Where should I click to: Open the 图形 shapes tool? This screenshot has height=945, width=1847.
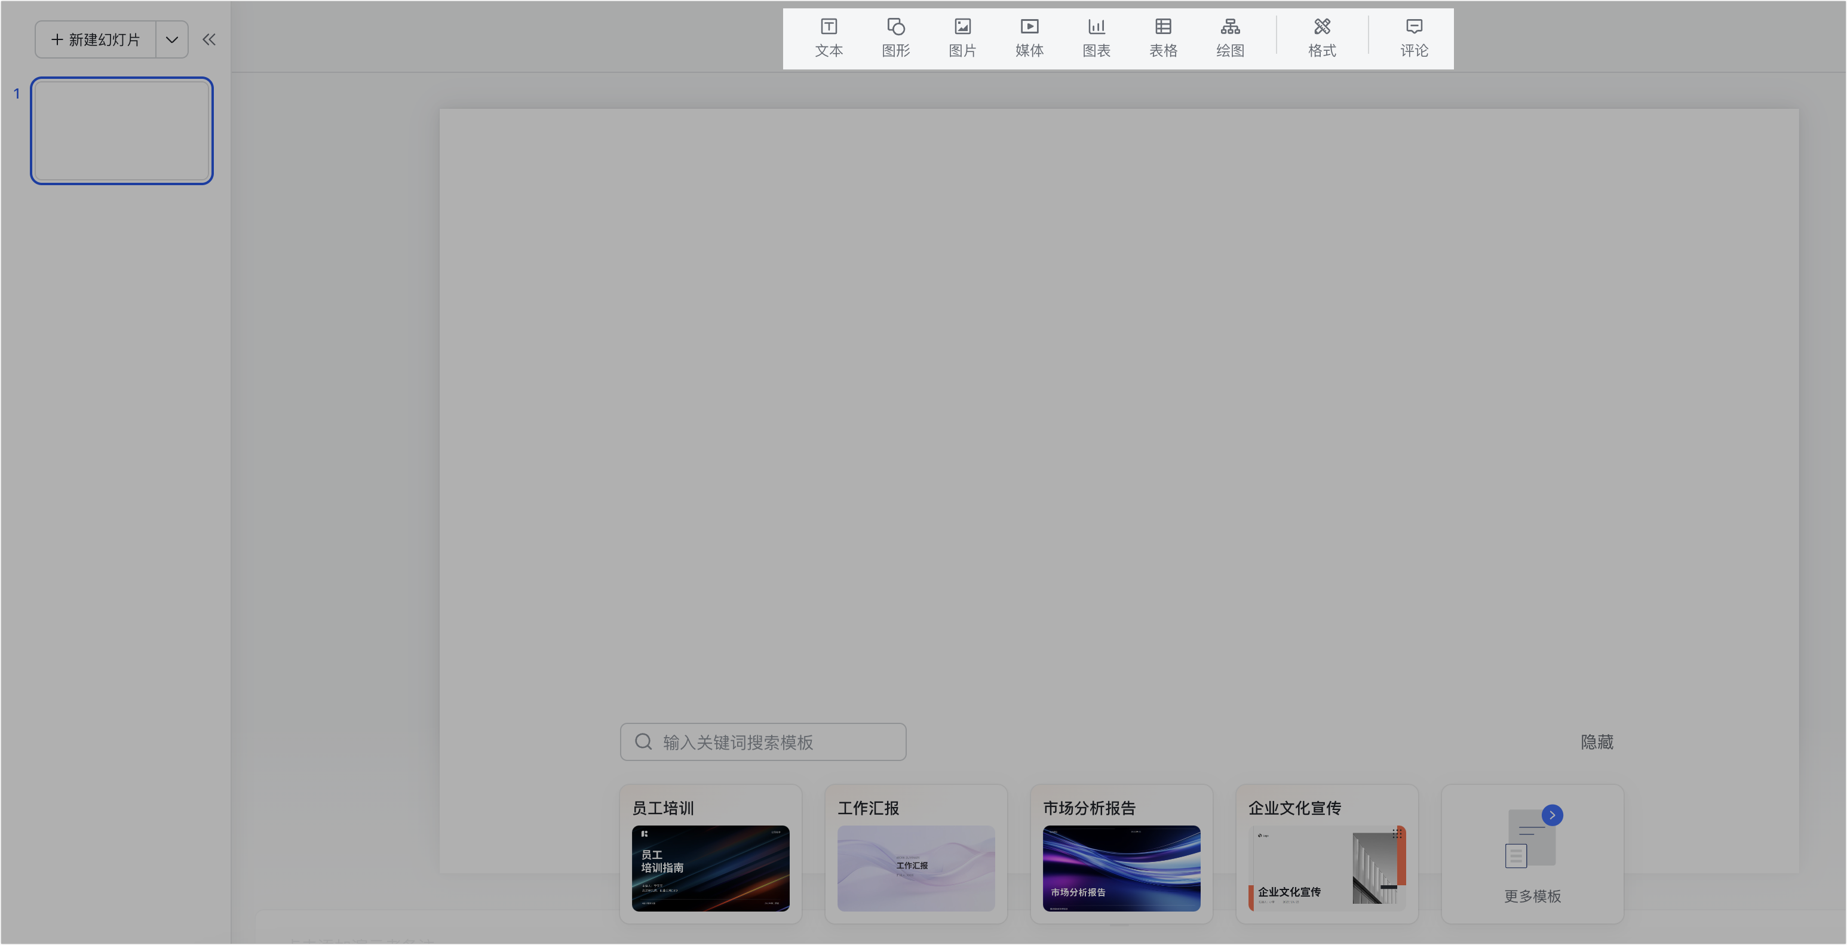[895, 38]
